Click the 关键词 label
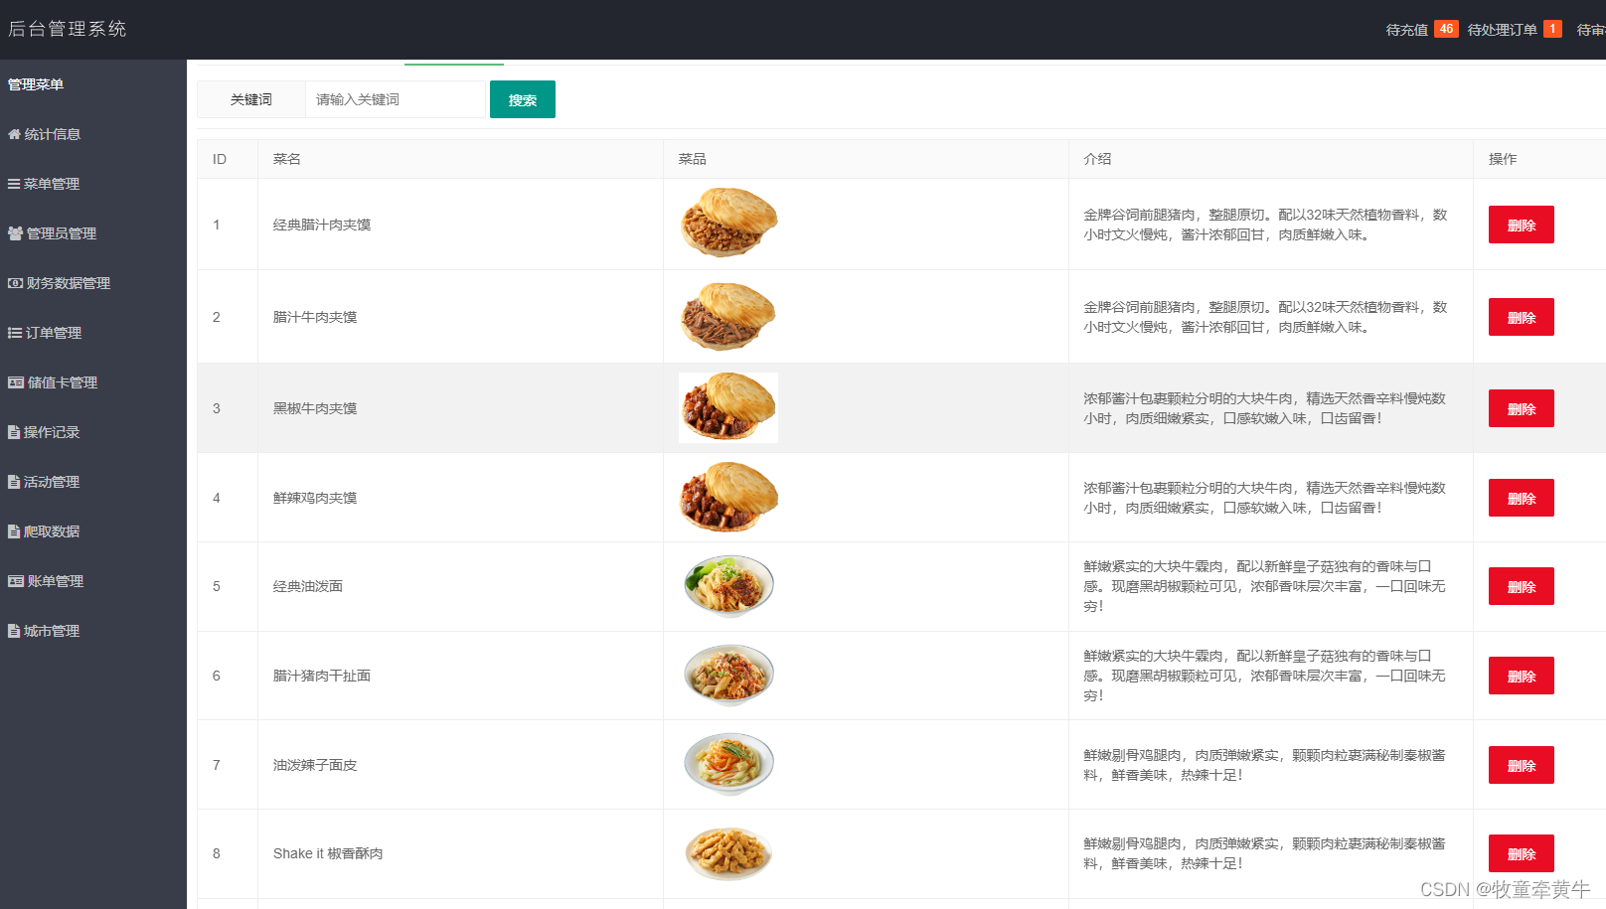This screenshot has width=1606, height=909. 251,99
